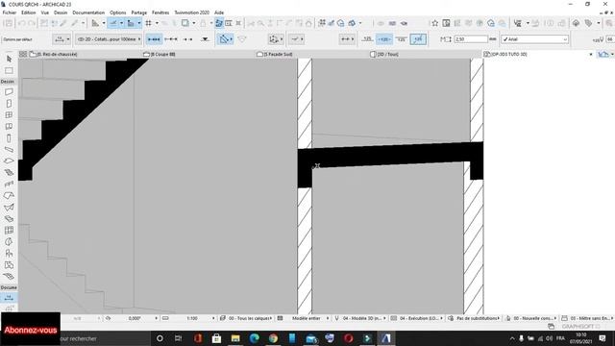Click the text size 2,50 input field
615x346 pixels.
tap(471, 39)
